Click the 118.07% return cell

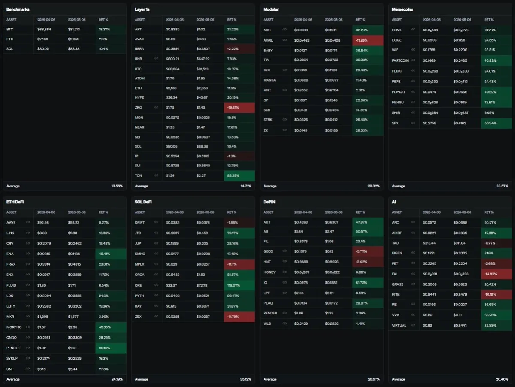239,285
